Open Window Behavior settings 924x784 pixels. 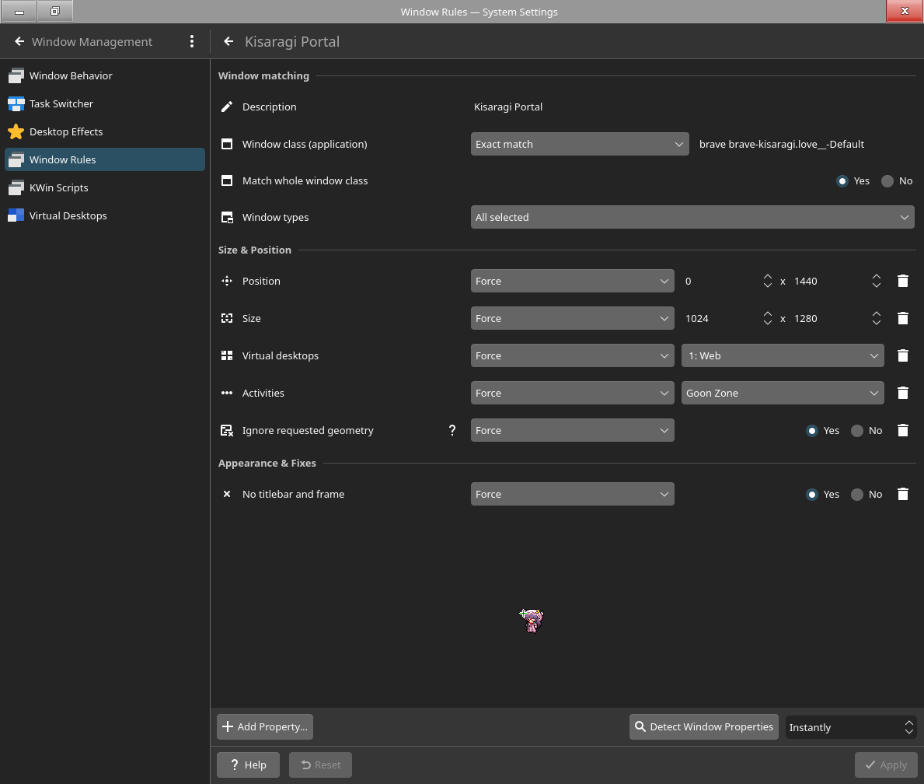105,75
